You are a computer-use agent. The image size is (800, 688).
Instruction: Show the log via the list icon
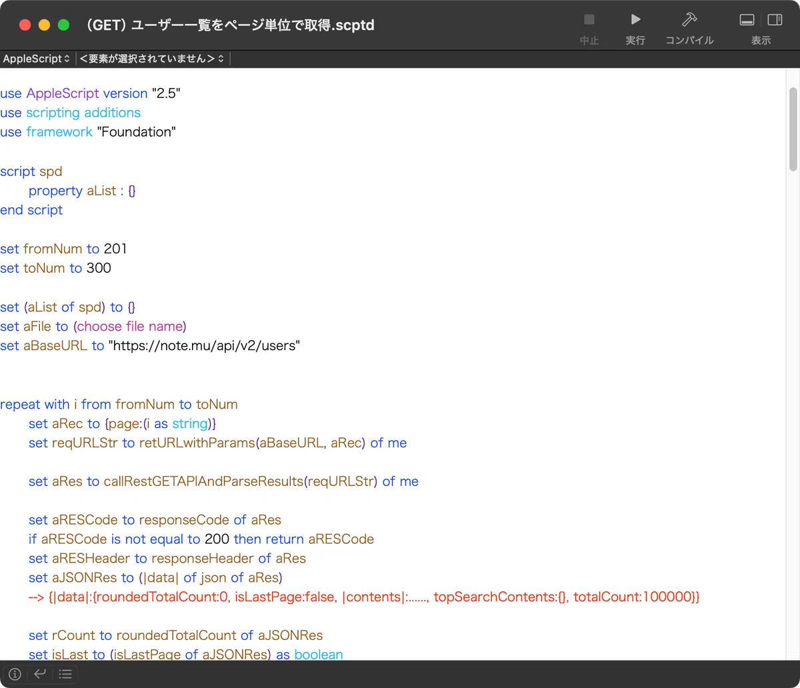click(65, 674)
